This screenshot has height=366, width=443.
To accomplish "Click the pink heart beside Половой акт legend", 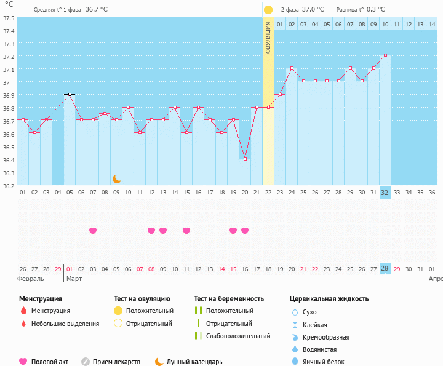I will 23,362.
